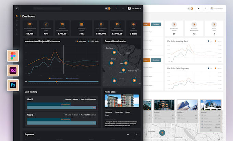Select the map pin left of Redwood City
The width and height of the screenshot is (233, 141).
click(123, 70)
